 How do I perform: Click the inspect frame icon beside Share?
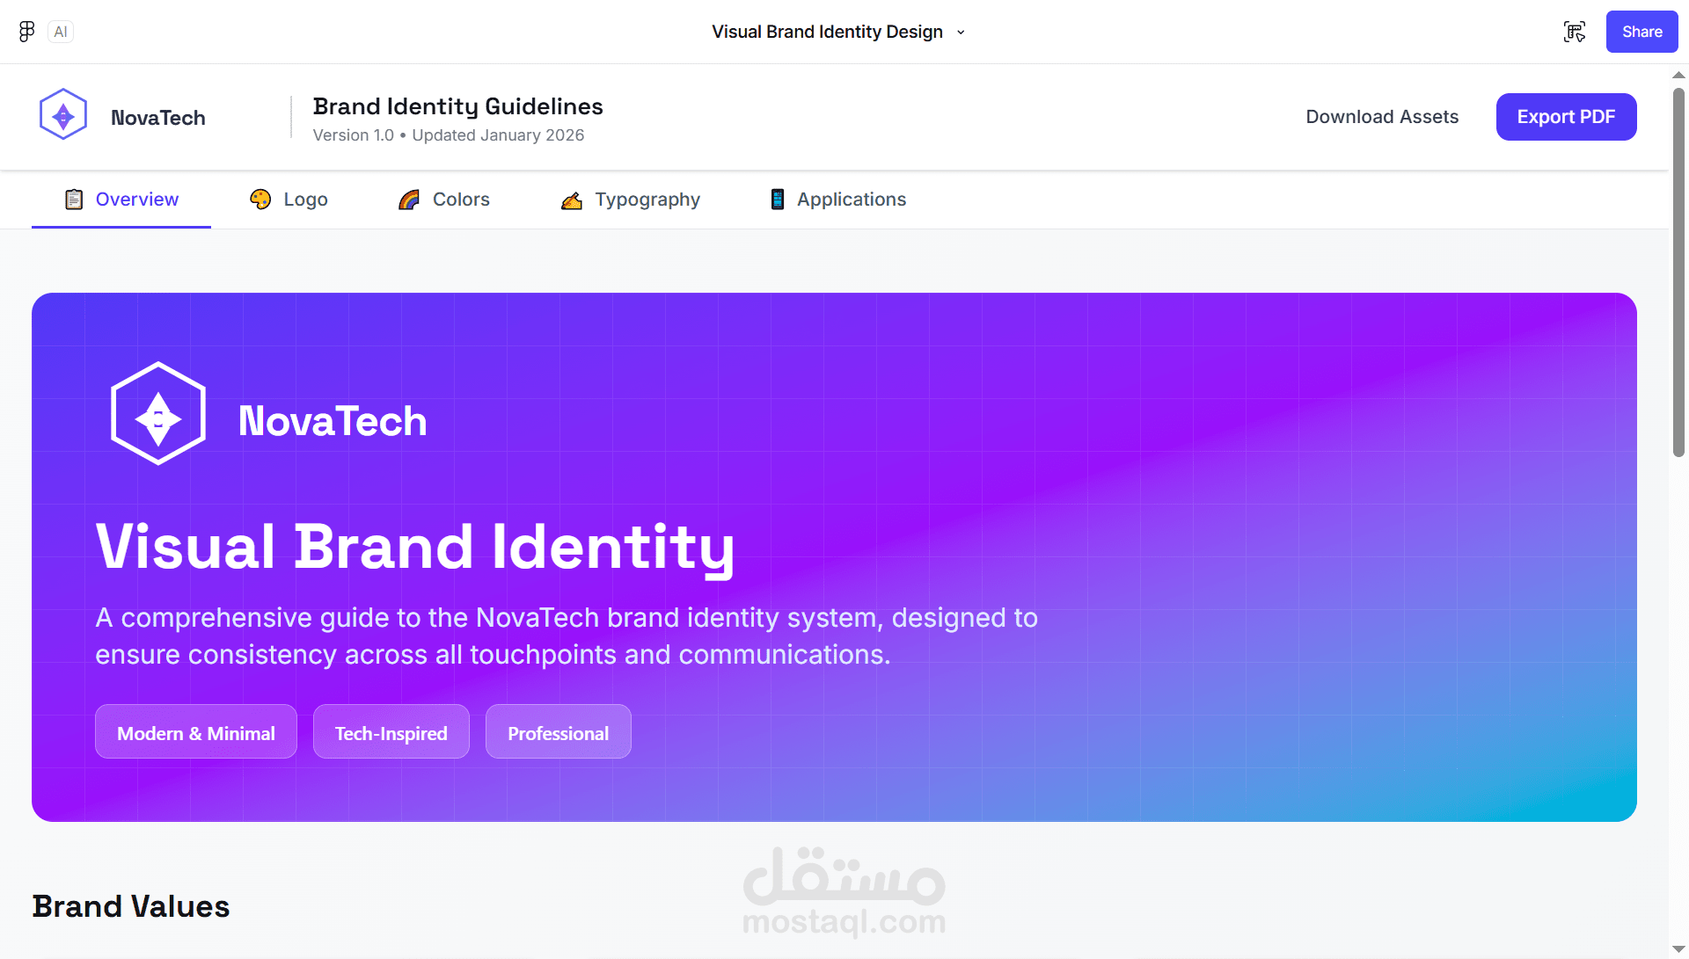[1575, 32]
